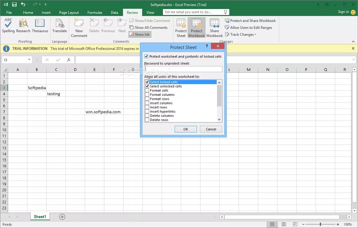Check the Delete rows option
This screenshot has height=228, width=358.
click(147, 120)
